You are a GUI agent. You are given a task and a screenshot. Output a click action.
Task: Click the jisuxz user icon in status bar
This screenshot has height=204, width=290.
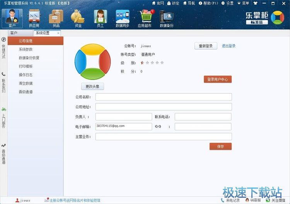click(x=23, y=200)
